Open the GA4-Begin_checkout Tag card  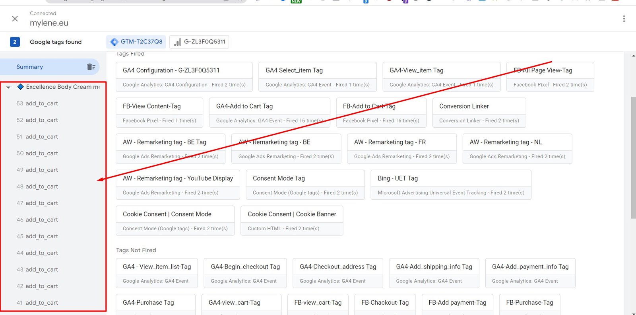pos(245,273)
